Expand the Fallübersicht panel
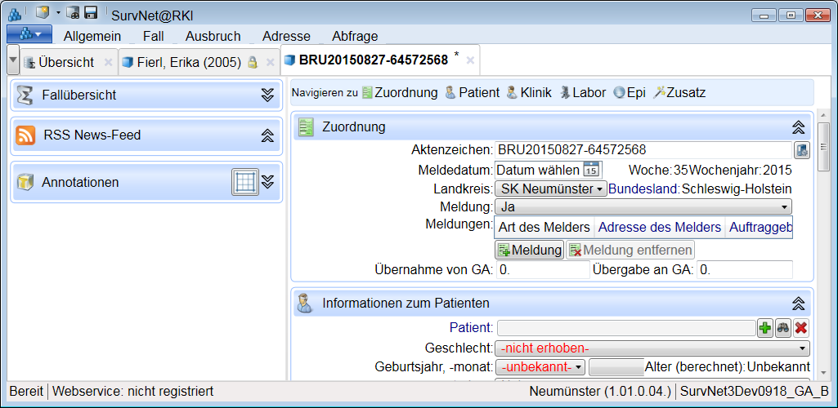838x408 pixels. pos(267,95)
